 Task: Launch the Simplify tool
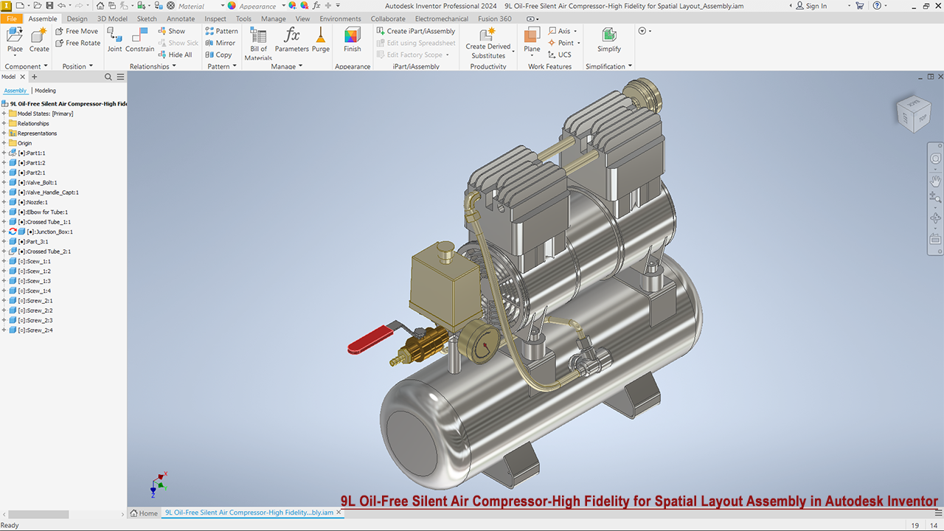[x=609, y=40]
